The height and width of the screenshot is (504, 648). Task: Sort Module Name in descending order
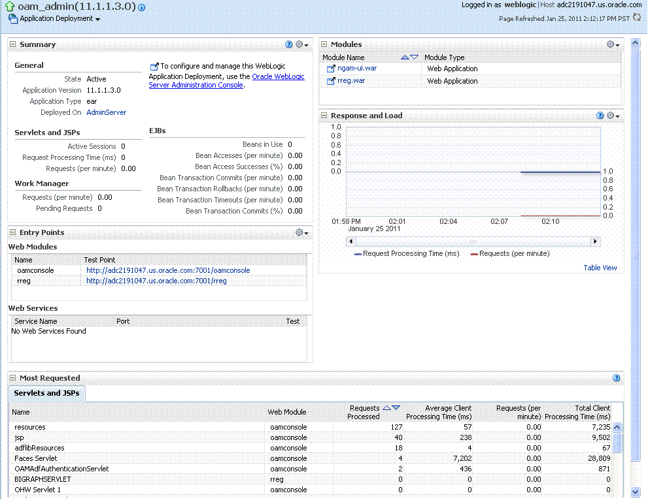pyautogui.click(x=414, y=57)
